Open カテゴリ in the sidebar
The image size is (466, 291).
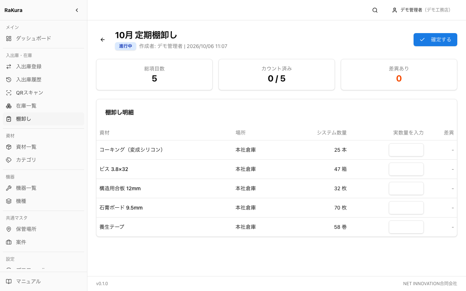pyautogui.click(x=43, y=160)
